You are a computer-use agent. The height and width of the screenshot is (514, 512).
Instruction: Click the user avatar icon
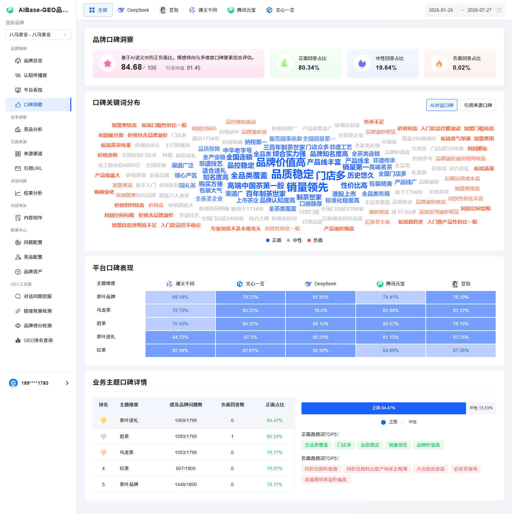pyautogui.click(x=13, y=383)
